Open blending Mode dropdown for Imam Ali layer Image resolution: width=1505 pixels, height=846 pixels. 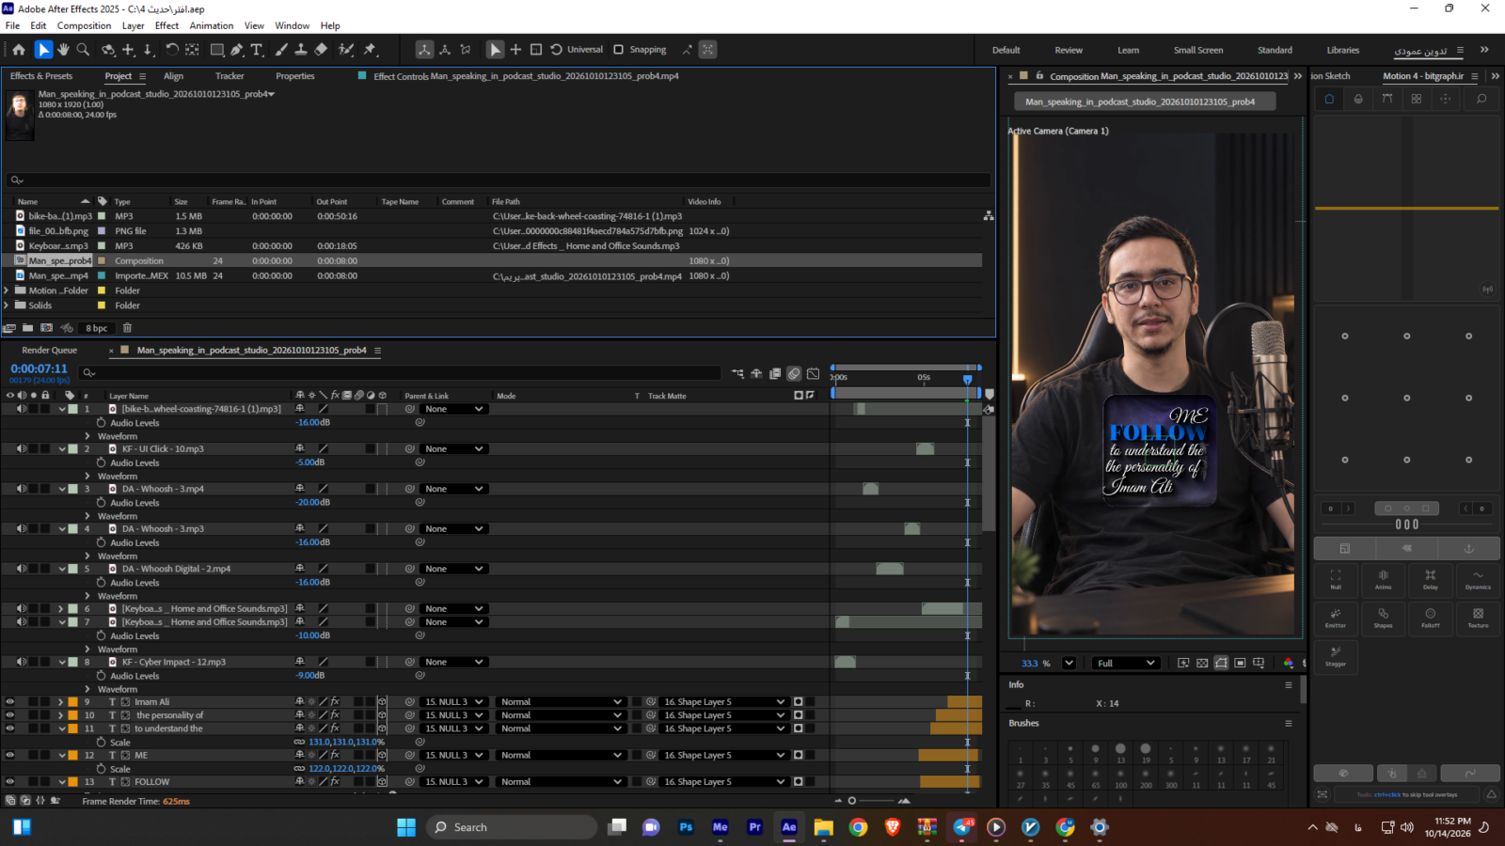(x=561, y=702)
